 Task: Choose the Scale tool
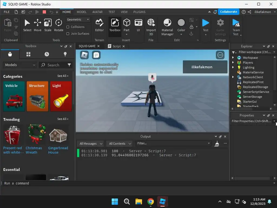48,25
